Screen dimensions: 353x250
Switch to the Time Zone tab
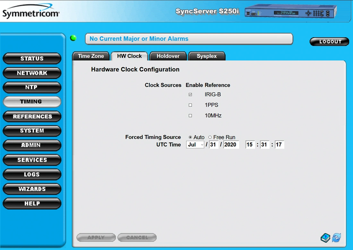pyautogui.click(x=91, y=56)
